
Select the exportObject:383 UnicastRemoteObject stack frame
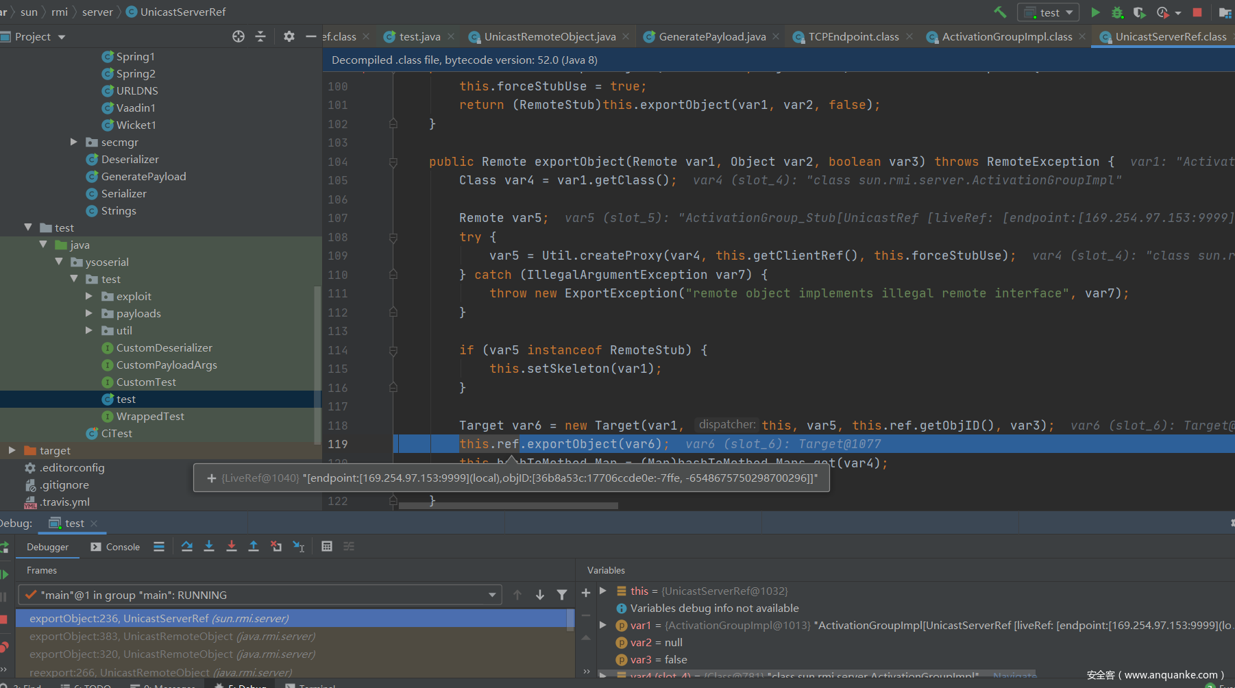click(171, 636)
